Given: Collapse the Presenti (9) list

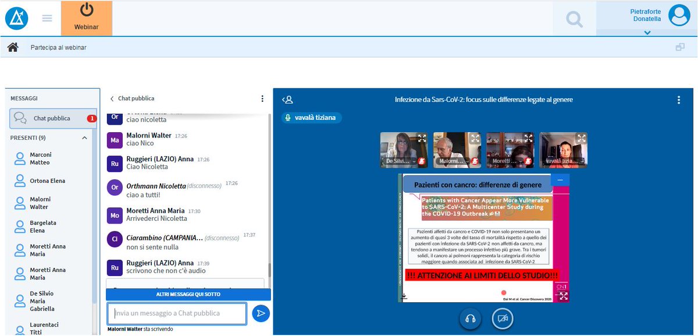Looking at the screenshot, I should (84, 138).
